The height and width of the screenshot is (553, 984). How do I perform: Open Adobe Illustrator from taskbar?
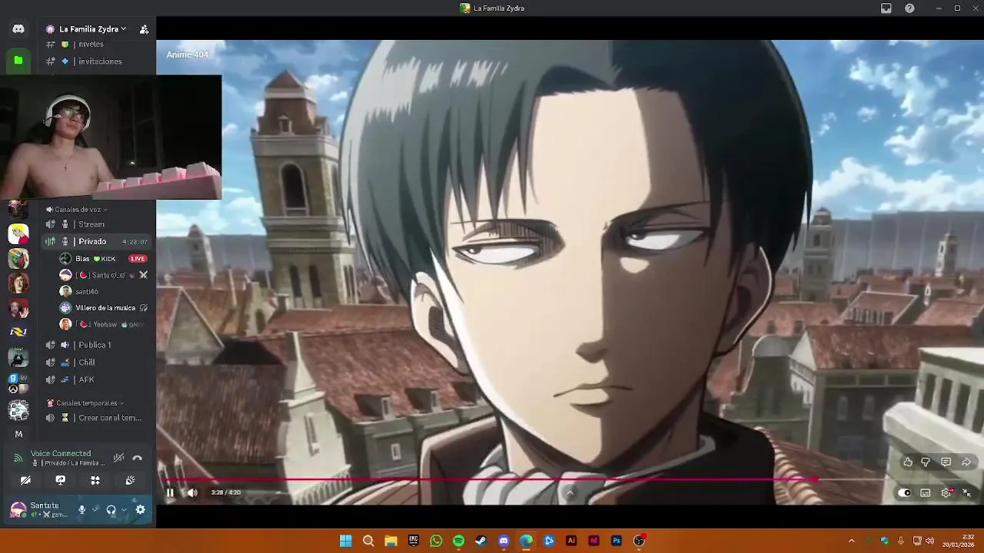tap(571, 541)
